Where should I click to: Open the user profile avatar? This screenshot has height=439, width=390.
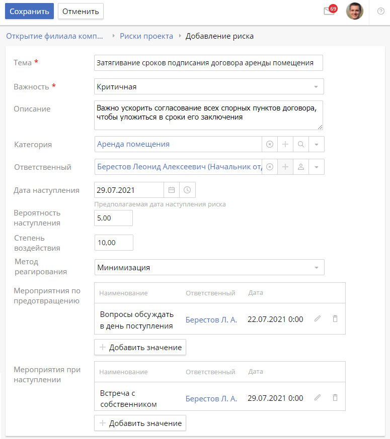tap(354, 11)
